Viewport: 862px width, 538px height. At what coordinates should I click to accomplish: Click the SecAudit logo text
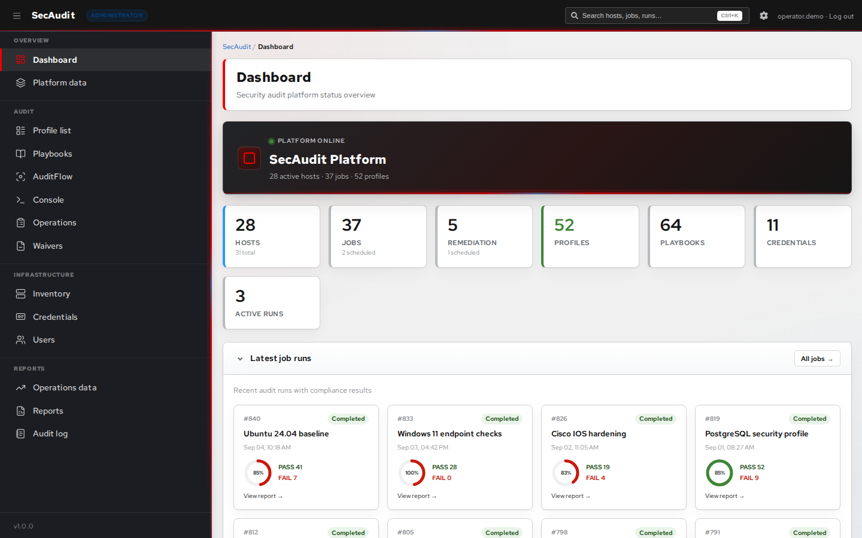(53, 16)
